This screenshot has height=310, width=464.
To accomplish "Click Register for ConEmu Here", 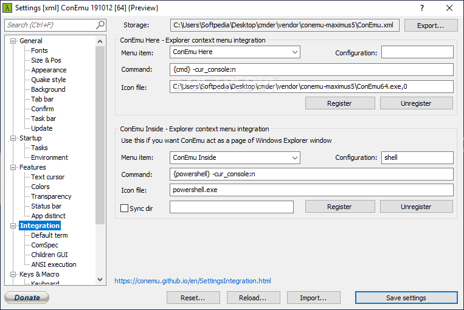I will pyautogui.click(x=340, y=103).
